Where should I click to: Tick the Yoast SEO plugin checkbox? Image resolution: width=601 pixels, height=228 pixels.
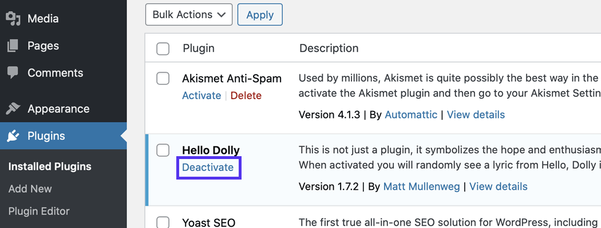(x=163, y=222)
